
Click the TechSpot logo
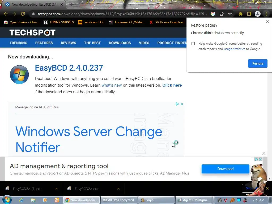[32, 32]
